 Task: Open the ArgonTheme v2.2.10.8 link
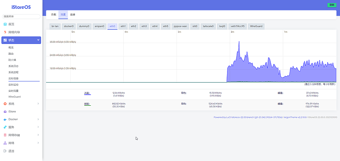coord(295,117)
